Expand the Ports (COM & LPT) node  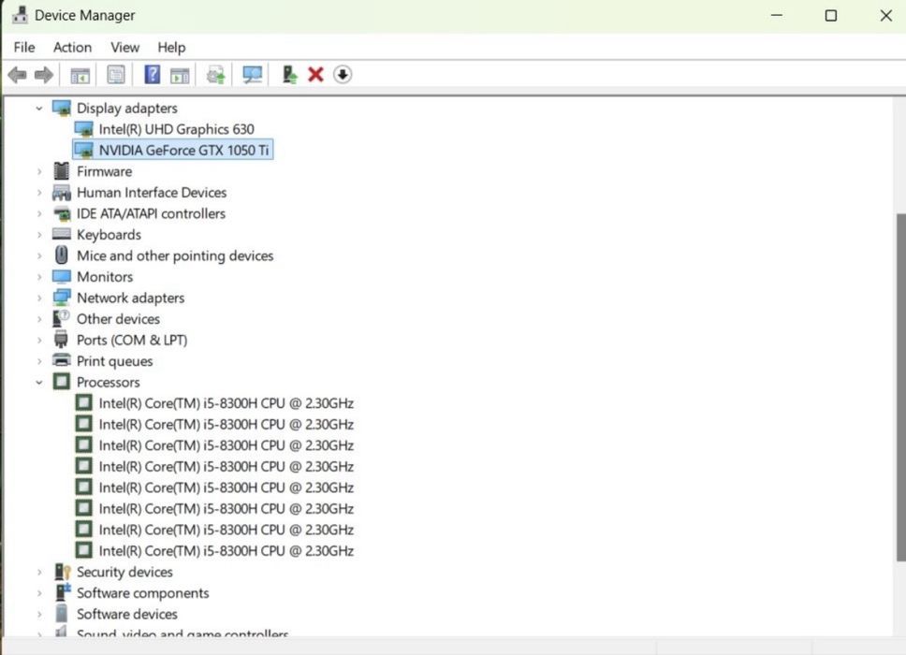38,341
